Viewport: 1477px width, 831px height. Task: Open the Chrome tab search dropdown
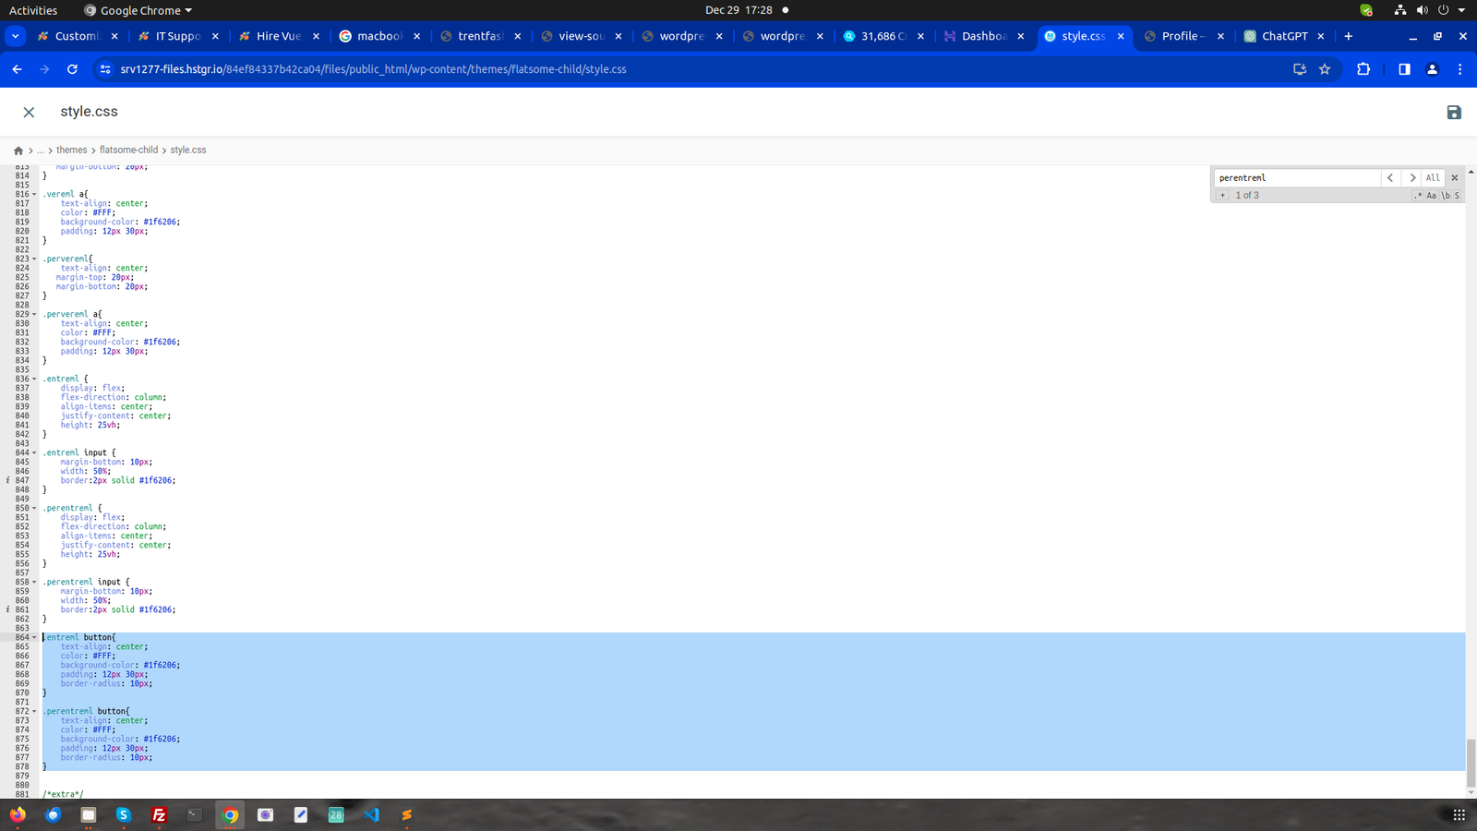(x=16, y=36)
